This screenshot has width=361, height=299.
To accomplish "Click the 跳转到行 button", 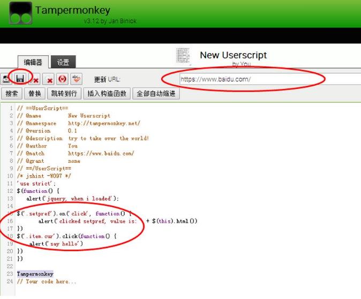I will 64,94.
